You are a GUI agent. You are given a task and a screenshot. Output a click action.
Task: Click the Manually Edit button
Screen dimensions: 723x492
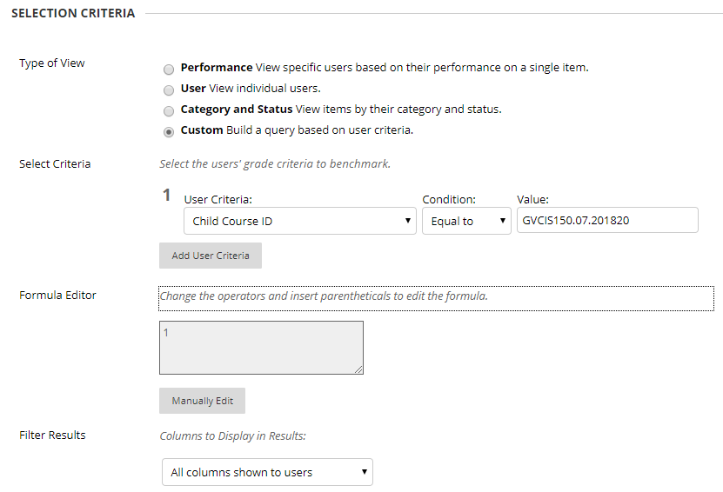(202, 401)
